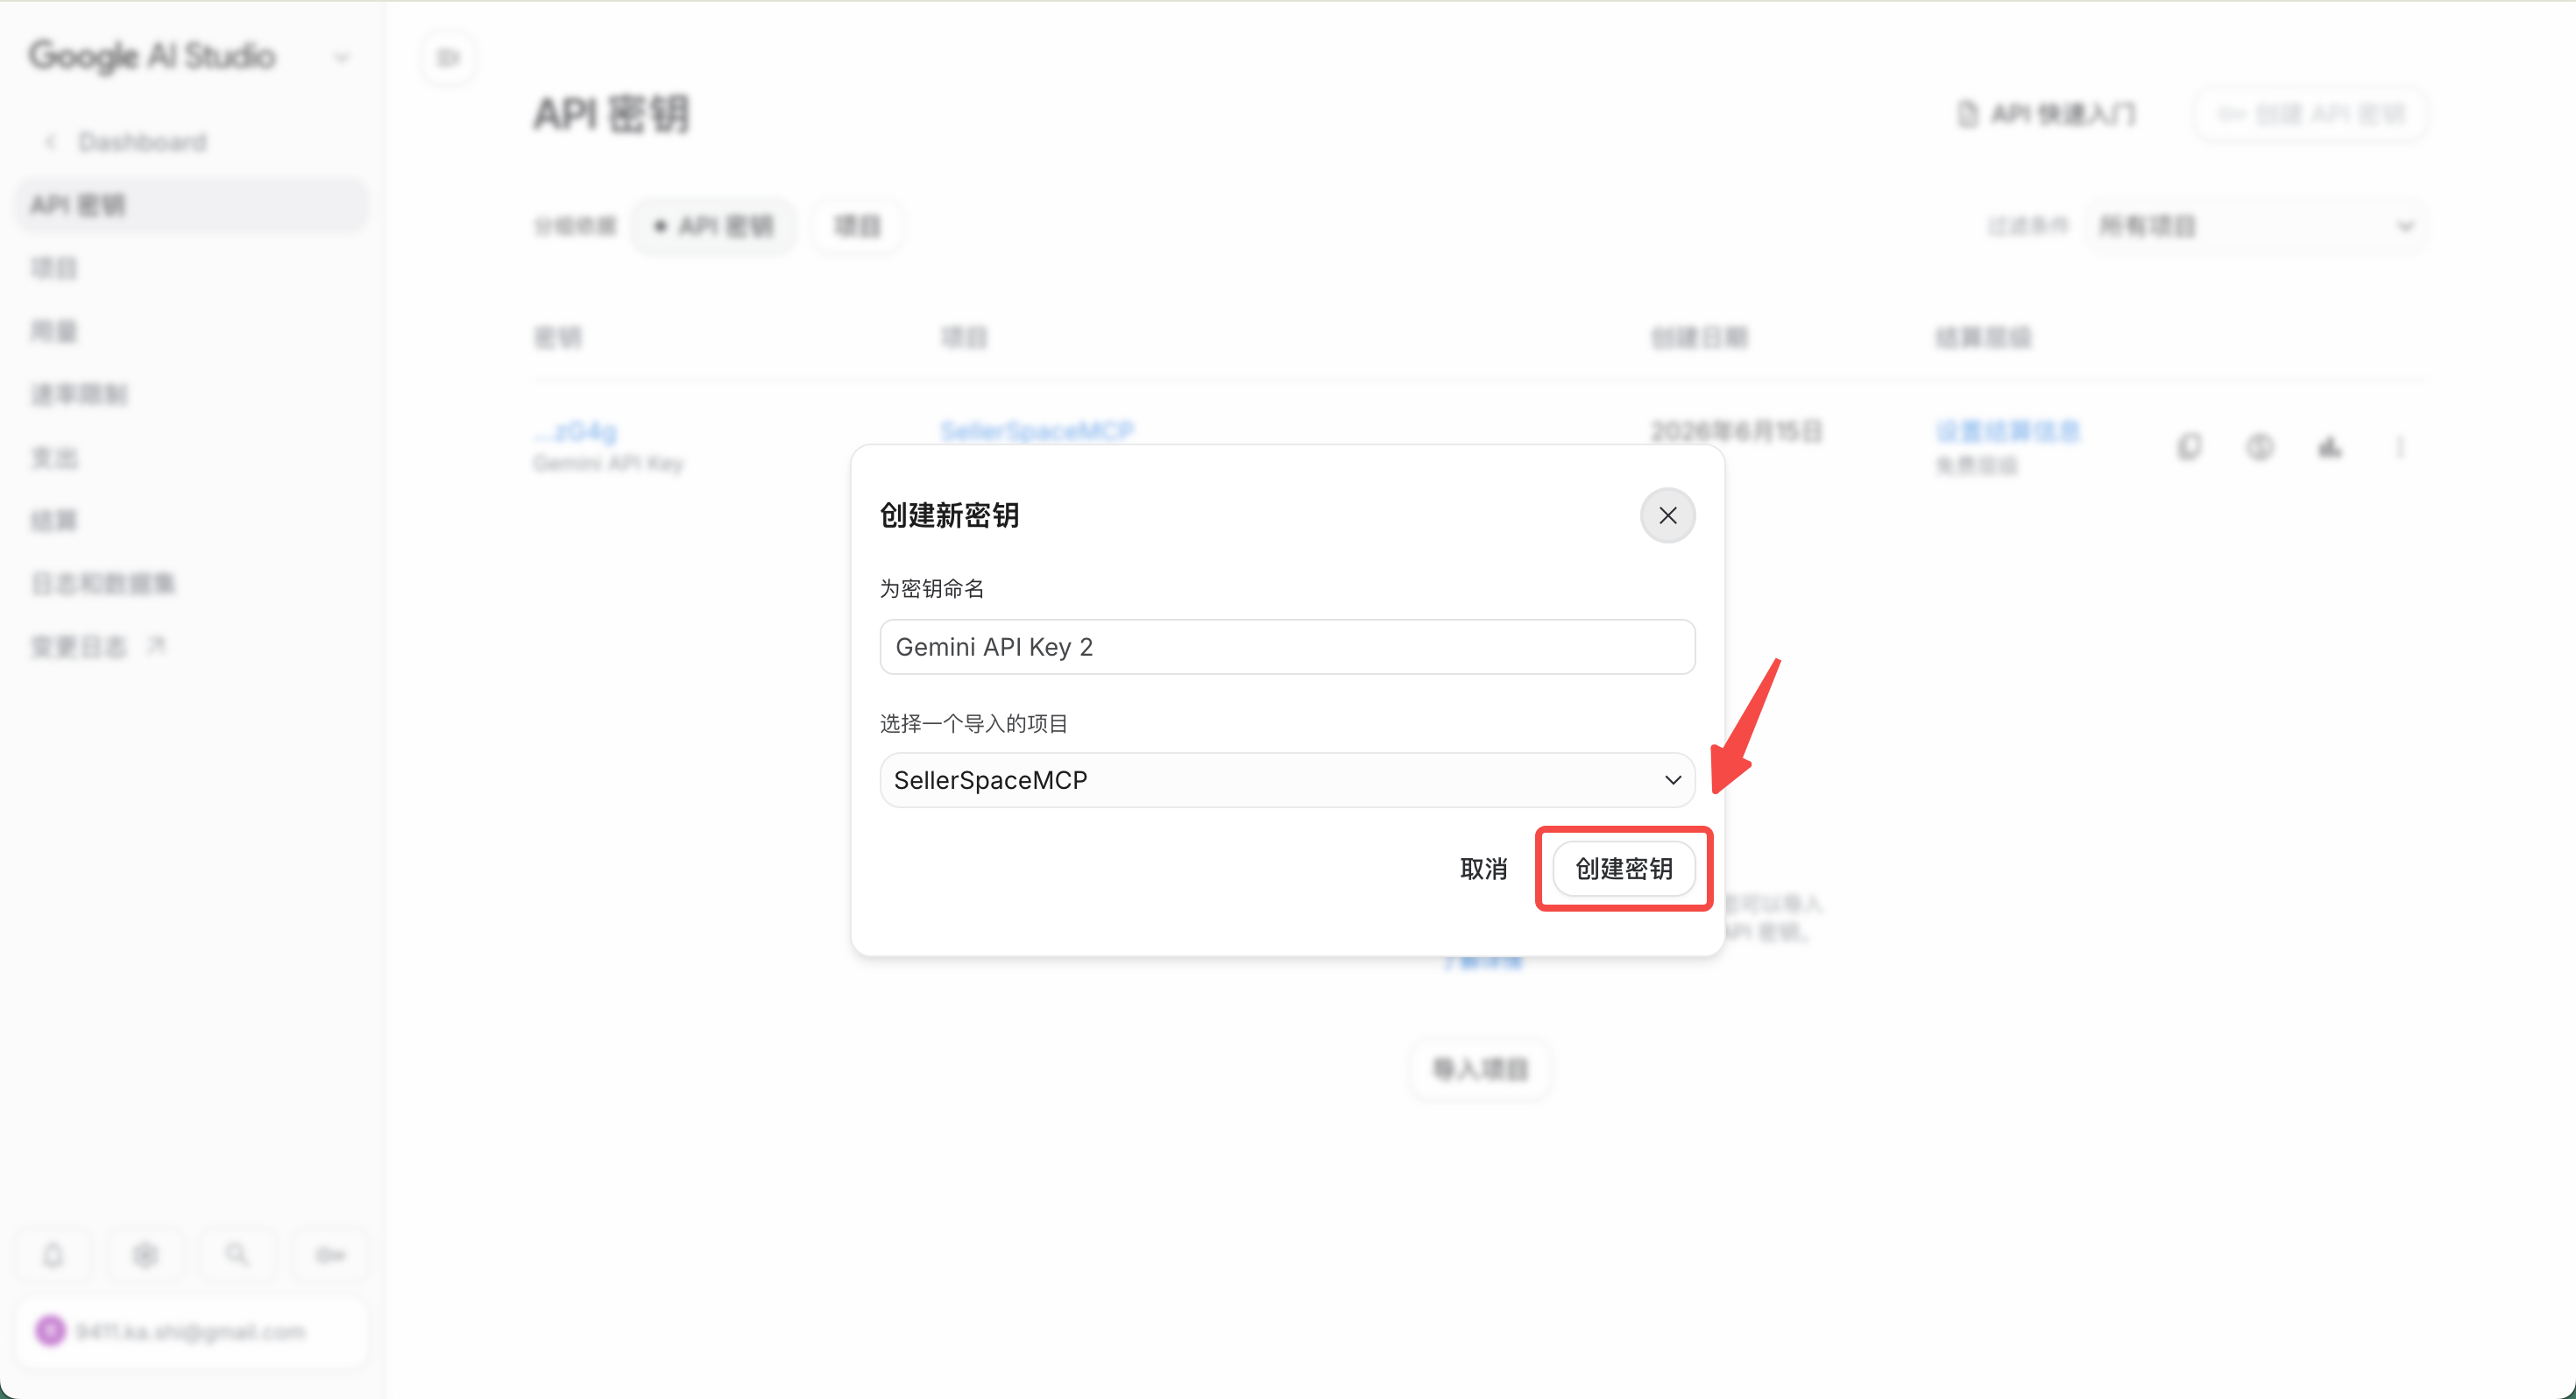Click the top-right 创建 API 密钥 button
This screenshot has width=2576, height=1399.
2311,114
